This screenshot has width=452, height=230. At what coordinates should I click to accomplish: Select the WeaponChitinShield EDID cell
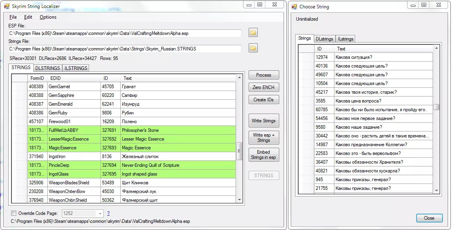point(74,200)
